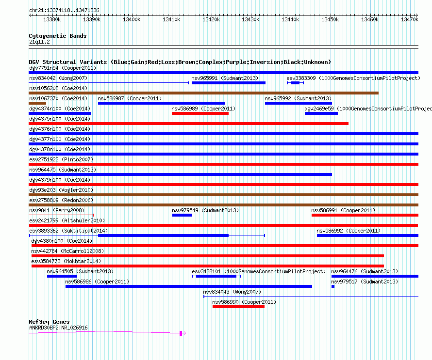Click the dgv7751n54 (Cooper2011) variant label
Image resolution: width=432 pixels, height=360 pixels.
pyautogui.click(x=63, y=68)
